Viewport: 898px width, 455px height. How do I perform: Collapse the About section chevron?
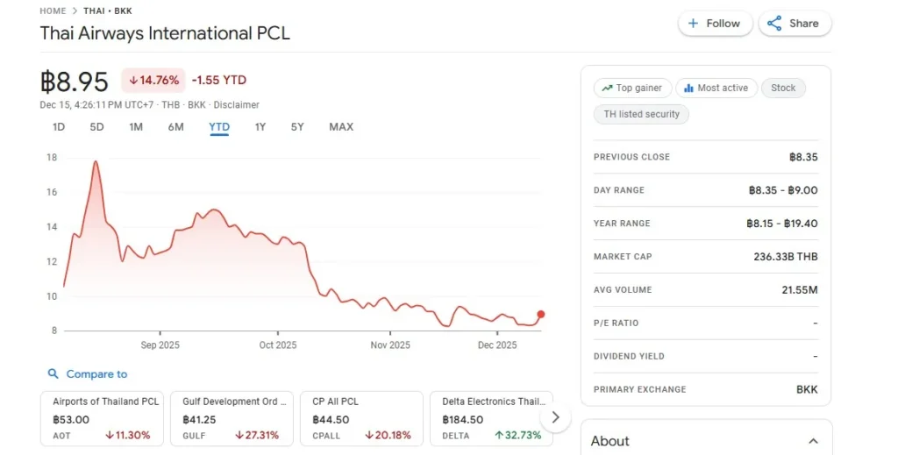tap(813, 441)
